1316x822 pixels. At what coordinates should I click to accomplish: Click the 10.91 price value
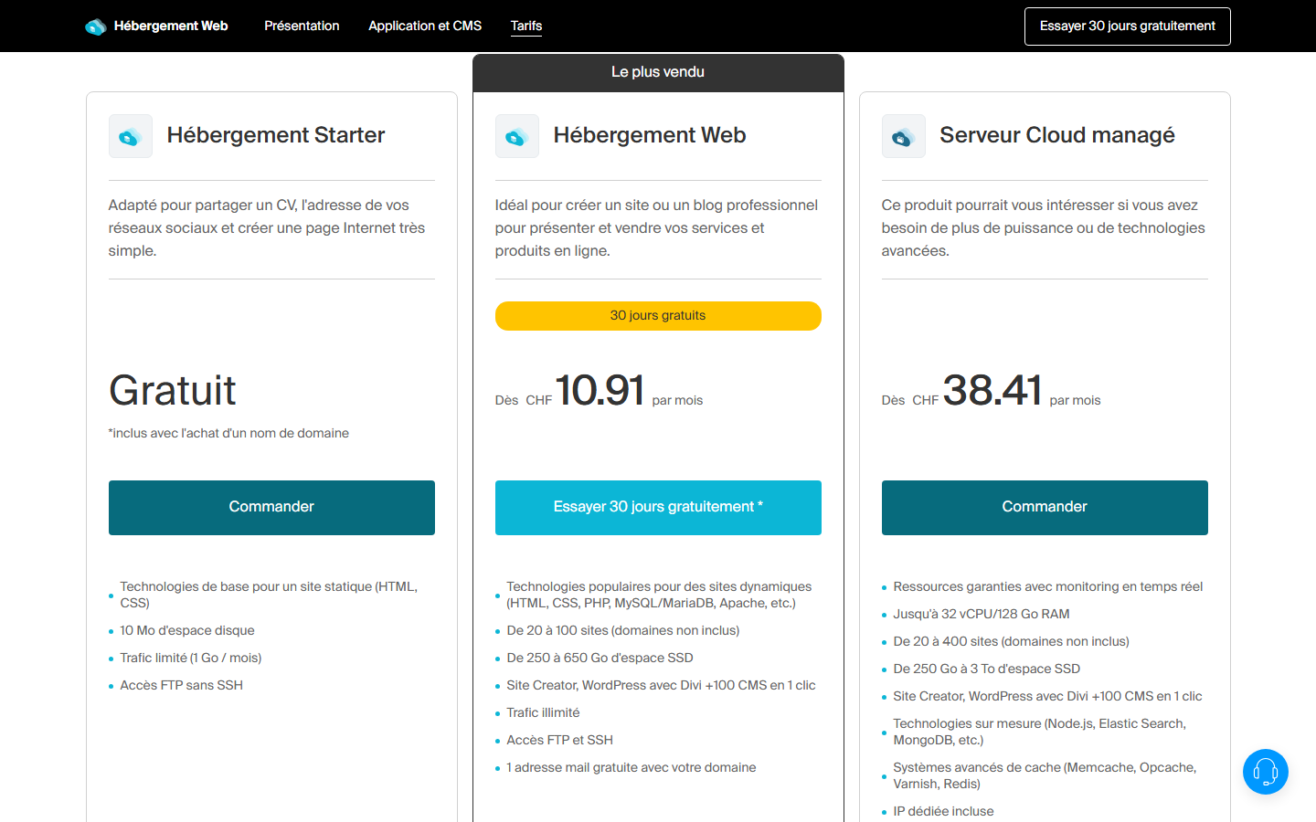click(600, 390)
